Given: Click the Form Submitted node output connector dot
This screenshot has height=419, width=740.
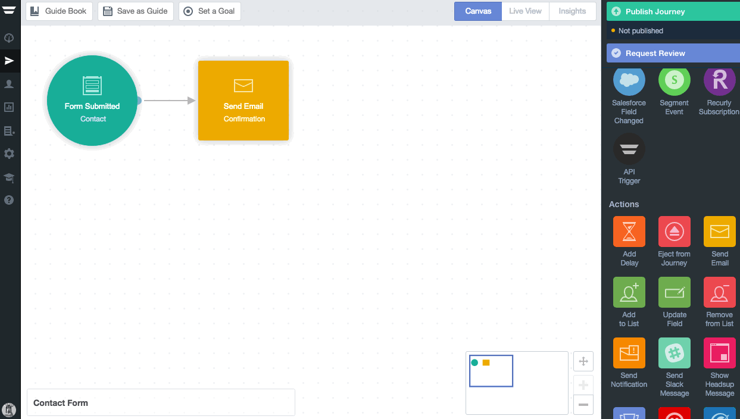Looking at the screenshot, I should (138, 101).
